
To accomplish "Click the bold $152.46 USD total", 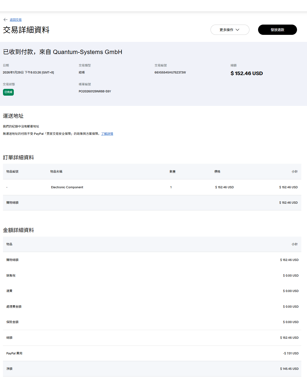I will [x=246, y=73].
